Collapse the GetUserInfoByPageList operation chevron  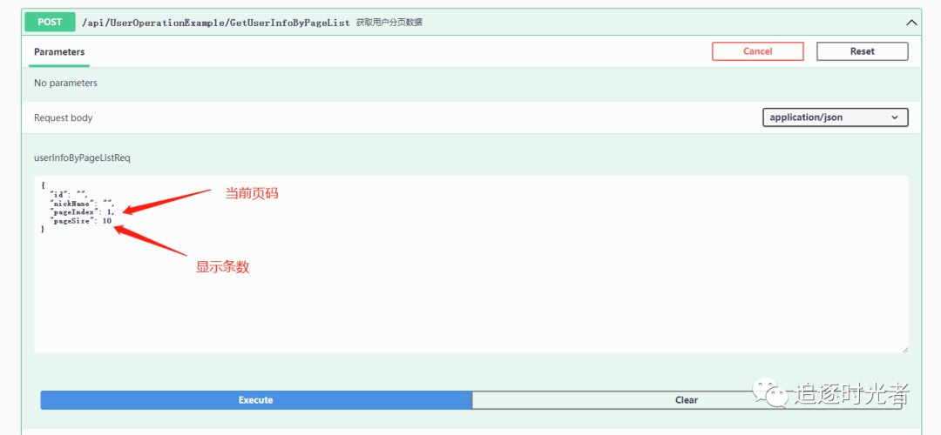click(x=911, y=23)
